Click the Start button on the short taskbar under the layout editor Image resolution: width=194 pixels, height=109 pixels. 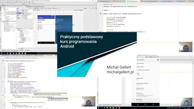[1, 53]
